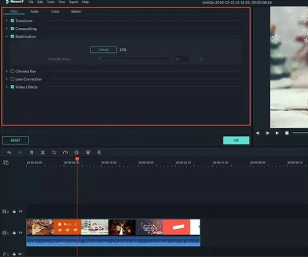Enable the Lens Correction checkbox

12,79
